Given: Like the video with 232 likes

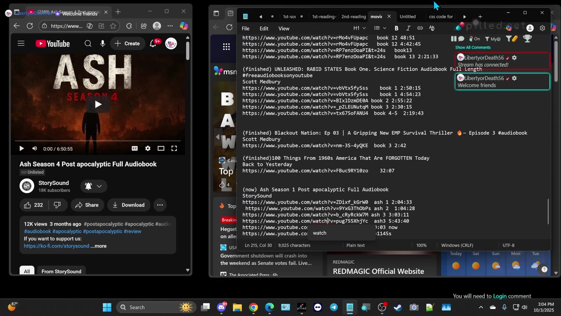Looking at the screenshot, I should [34, 205].
